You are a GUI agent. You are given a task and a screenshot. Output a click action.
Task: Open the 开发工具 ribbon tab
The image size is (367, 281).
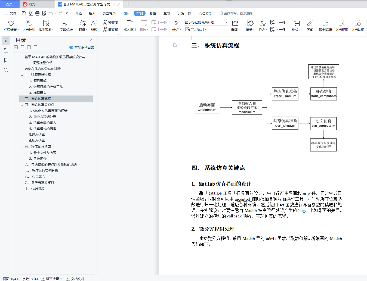click(x=184, y=13)
